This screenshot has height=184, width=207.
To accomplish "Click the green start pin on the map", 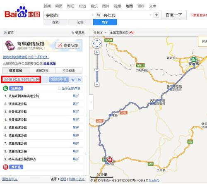I will click(194, 60).
